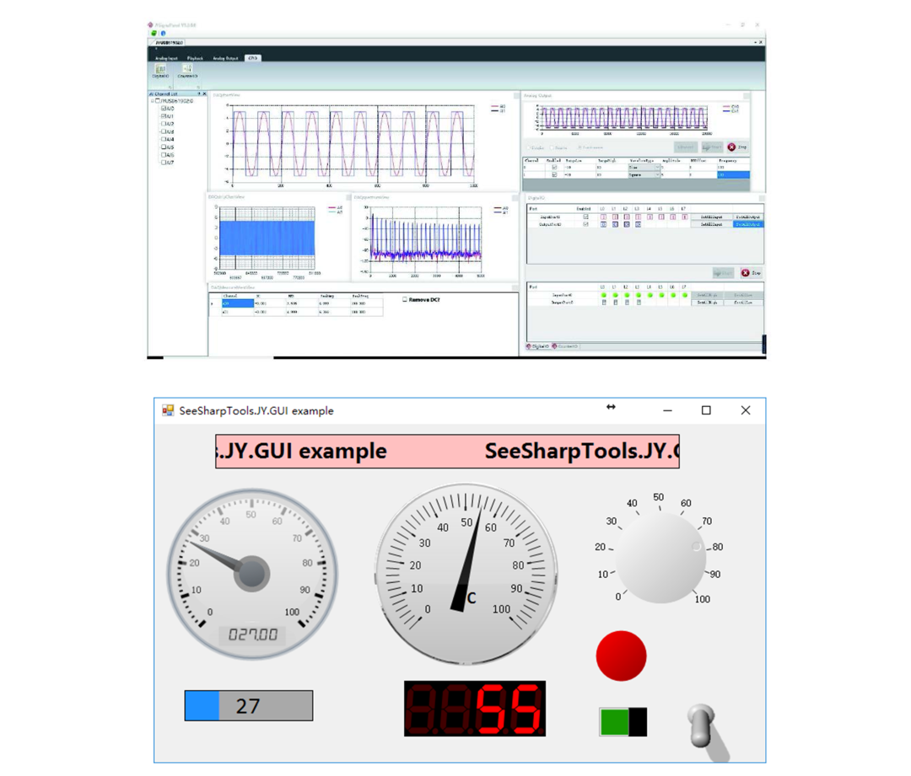
Task: Click the green toolbar icon under the title bar
Action: [154, 33]
